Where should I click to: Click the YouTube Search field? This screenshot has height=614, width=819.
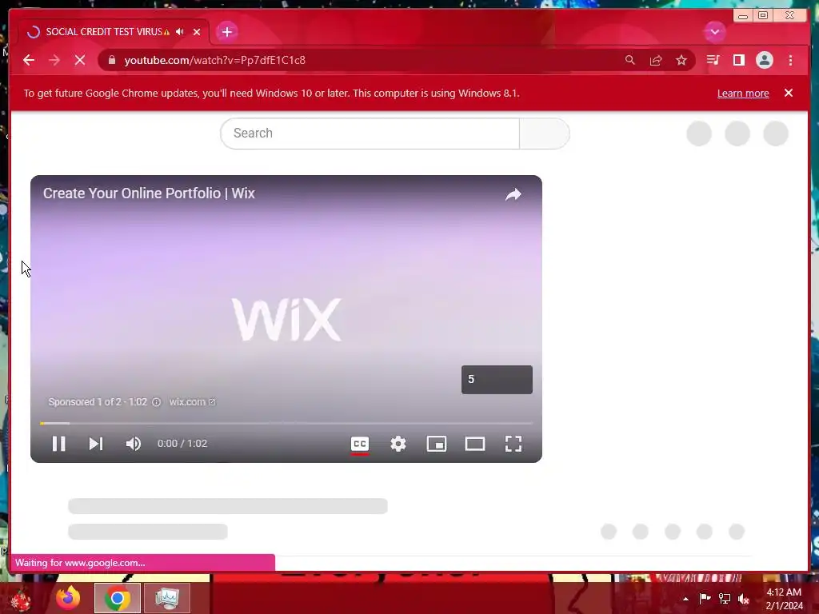point(370,134)
